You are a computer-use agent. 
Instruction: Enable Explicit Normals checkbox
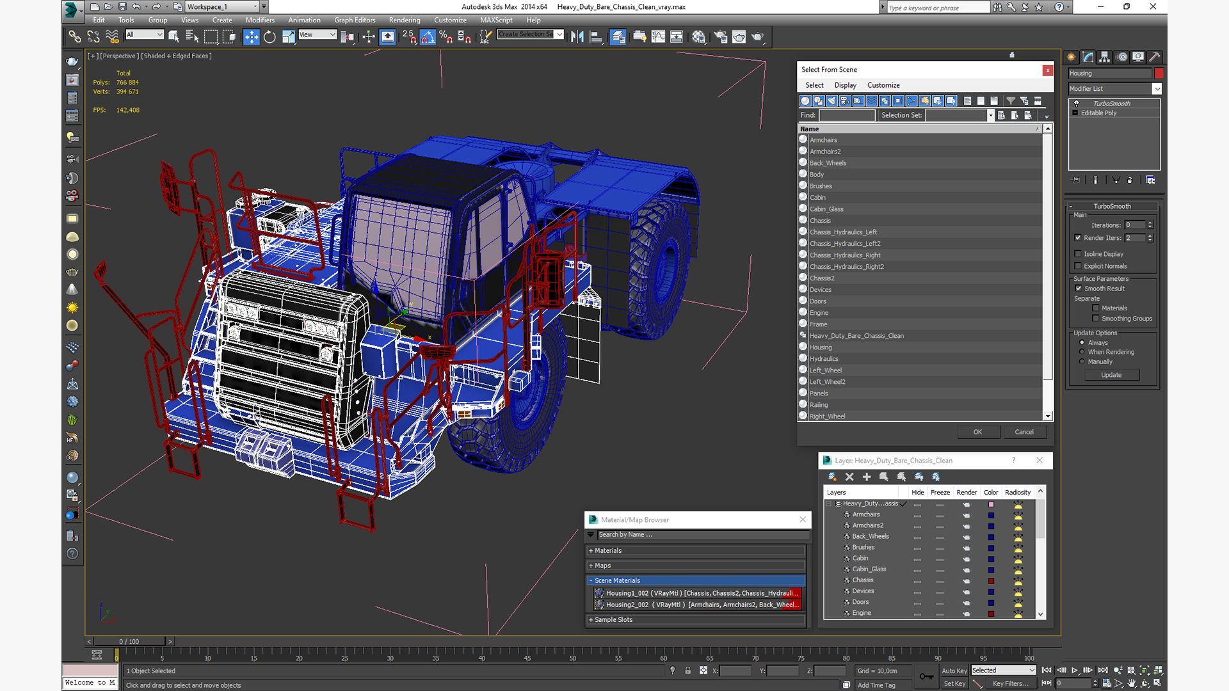pos(1078,266)
